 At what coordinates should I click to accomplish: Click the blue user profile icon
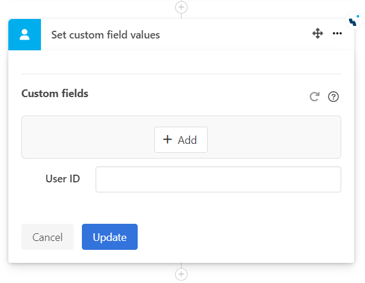24,34
